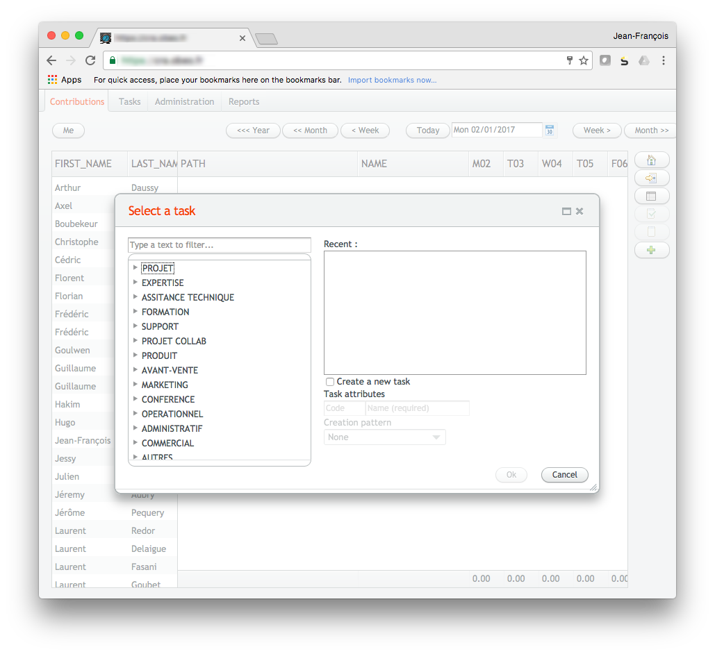Select the MARKETING tree item
Viewport: 715px width, 654px height.
(x=165, y=385)
